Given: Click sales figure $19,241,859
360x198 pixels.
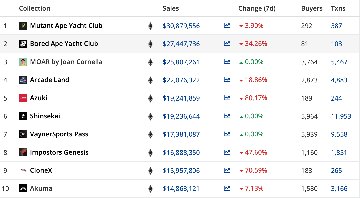Looking at the screenshot, I should coord(181,98).
